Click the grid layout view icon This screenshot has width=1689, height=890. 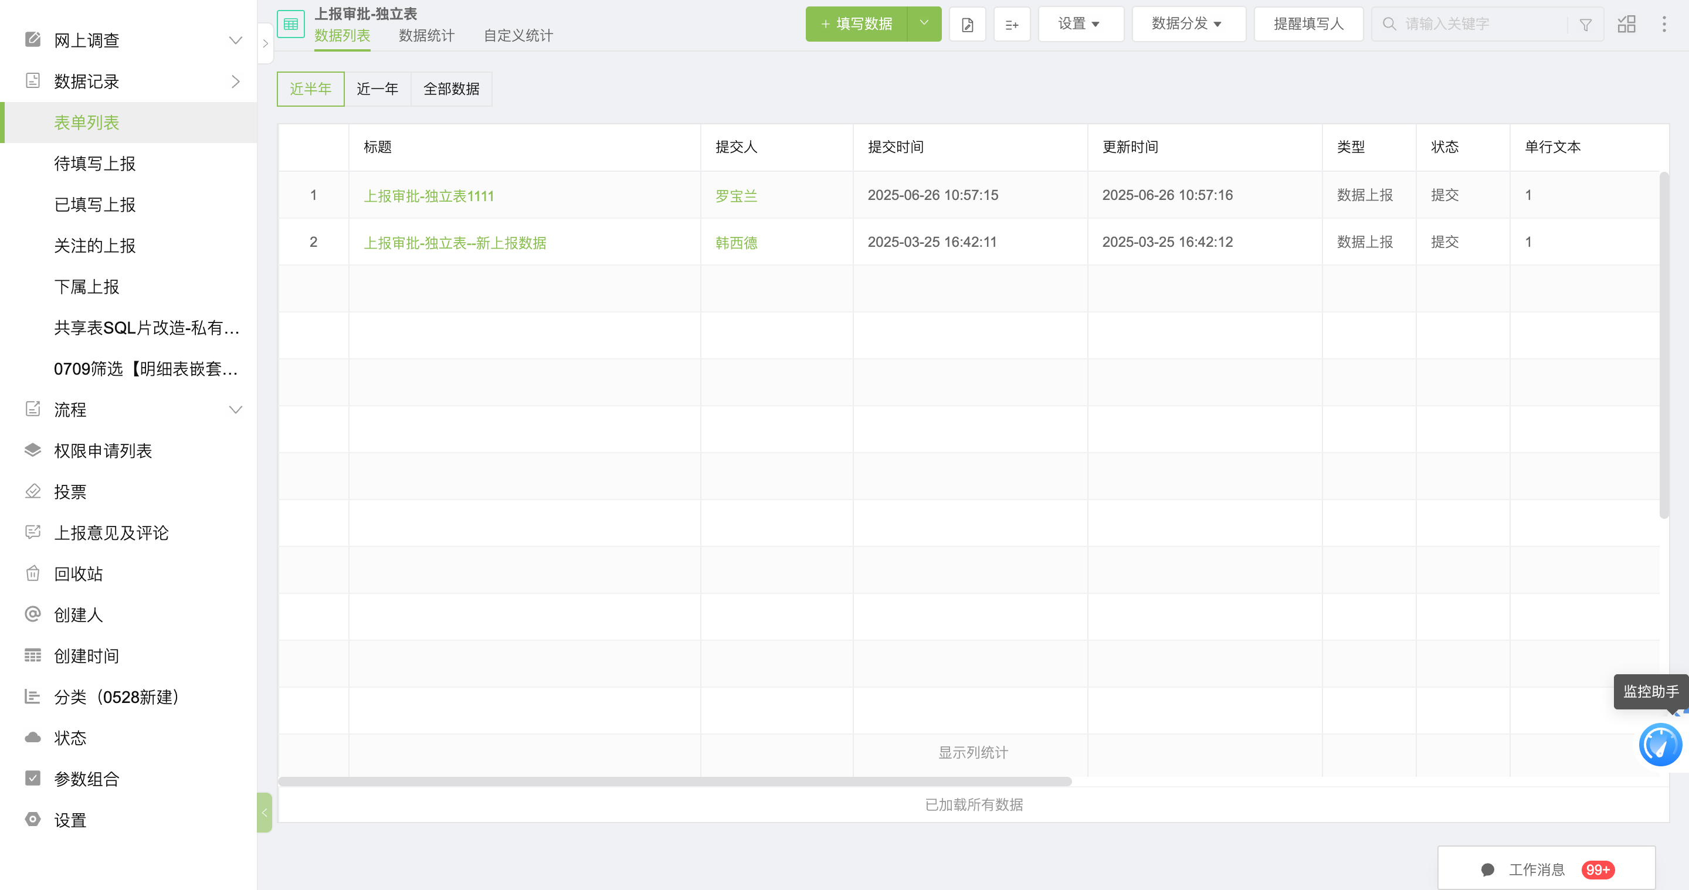1627,24
